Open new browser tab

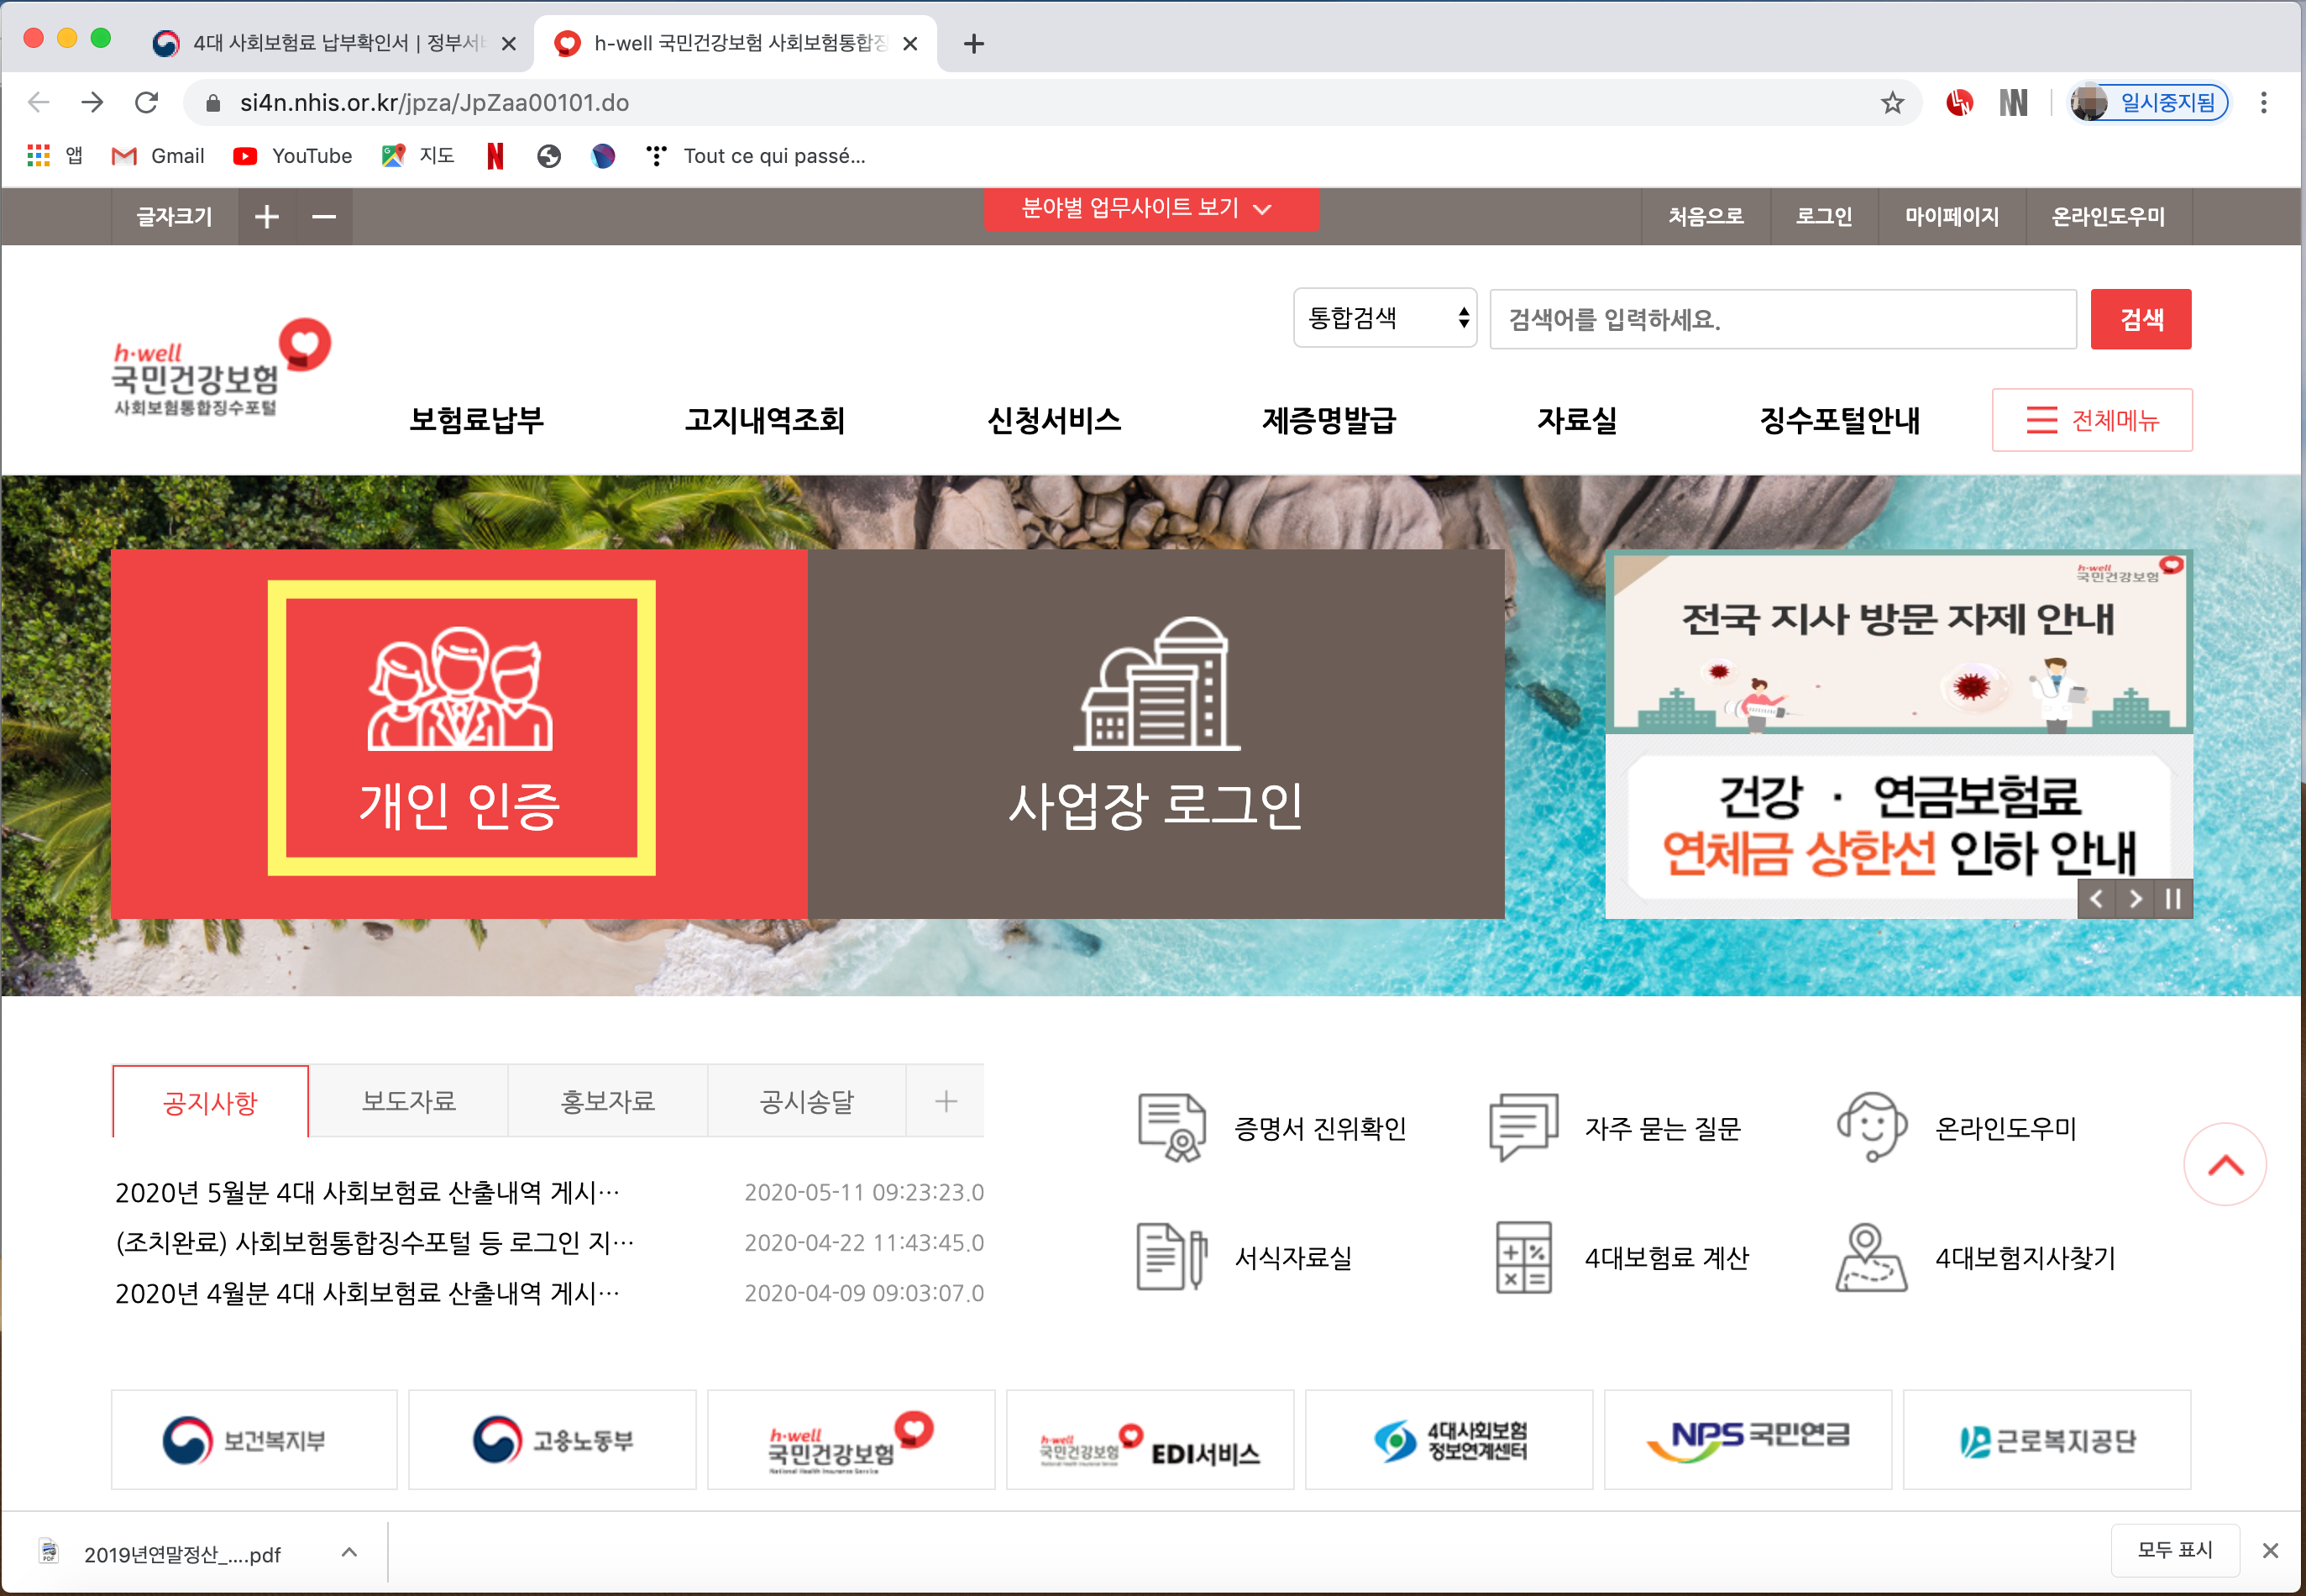[x=972, y=44]
